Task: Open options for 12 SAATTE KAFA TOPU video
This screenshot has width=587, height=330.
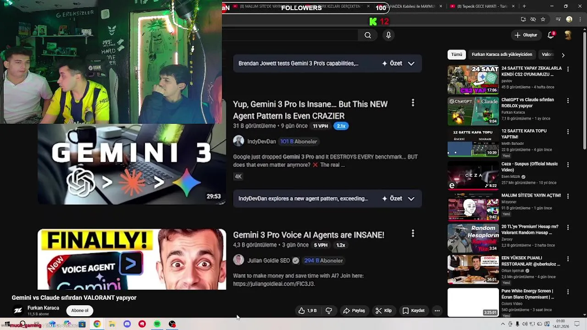Action: (568, 132)
